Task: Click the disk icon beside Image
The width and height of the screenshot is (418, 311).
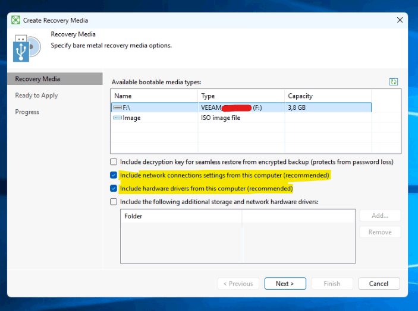Action: pyautogui.click(x=117, y=118)
